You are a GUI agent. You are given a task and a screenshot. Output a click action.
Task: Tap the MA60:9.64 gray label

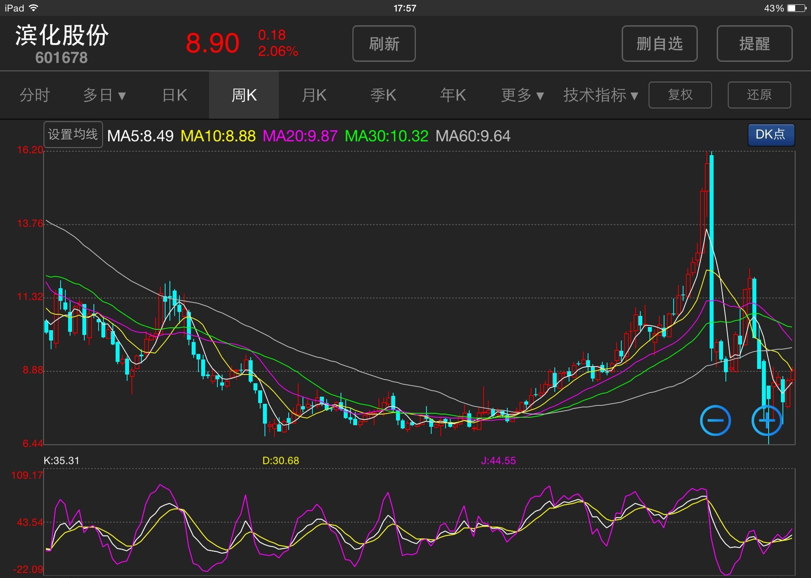[x=473, y=136]
